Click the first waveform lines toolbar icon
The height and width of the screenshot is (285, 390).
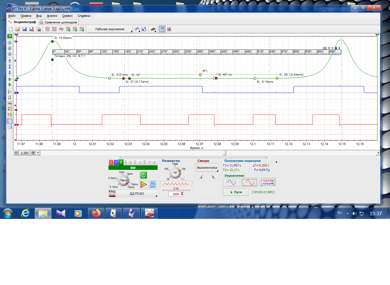[x=47, y=29]
